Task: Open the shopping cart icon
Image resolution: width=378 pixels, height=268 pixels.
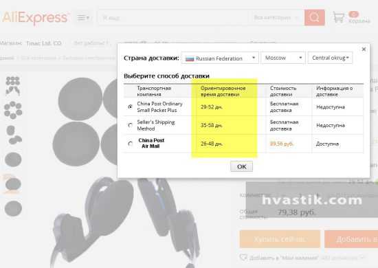Action: pos(339,17)
